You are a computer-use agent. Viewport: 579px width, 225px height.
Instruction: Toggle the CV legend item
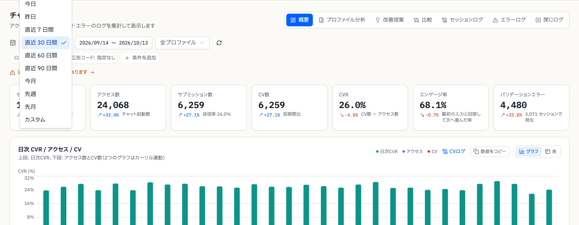pyautogui.click(x=432, y=151)
